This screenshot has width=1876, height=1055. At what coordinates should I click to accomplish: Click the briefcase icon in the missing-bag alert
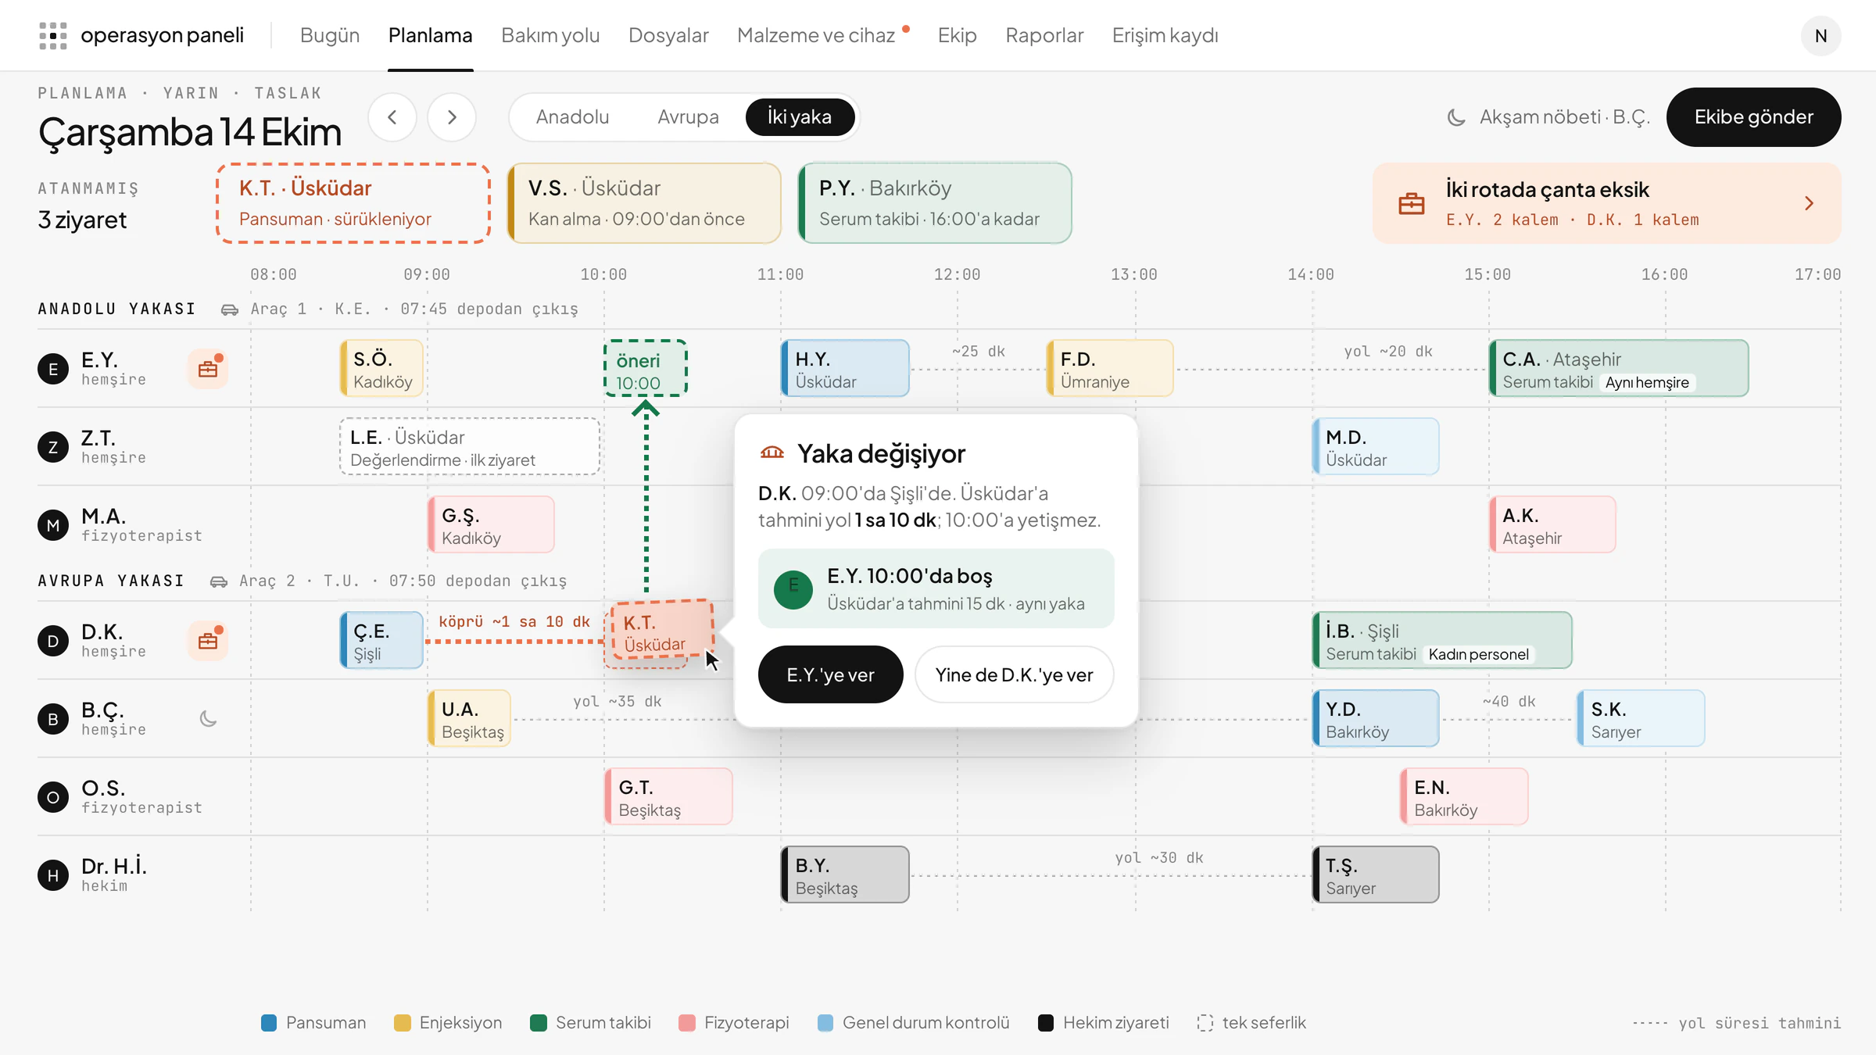point(1411,203)
